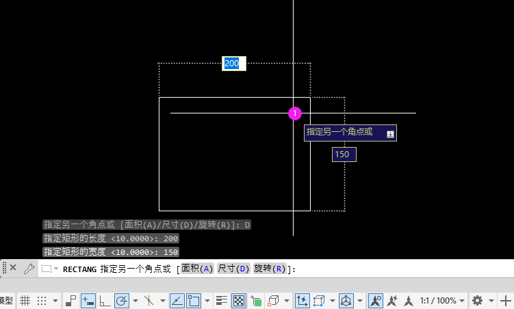This screenshot has height=309, width=514.
Task: Expand the snap mode dropdown arrow
Action: [55, 301]
